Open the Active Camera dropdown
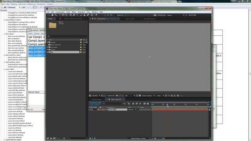251x141 pixels. 148,96
